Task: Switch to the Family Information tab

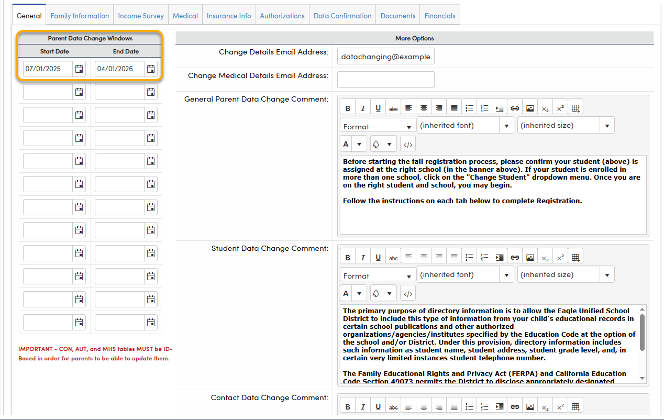Action: point(80,16)
